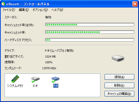Viewport: 139px width, 102px height.
Task: Click the キャッシュヒット率(全体): label
Action: [x=19, y=25]
